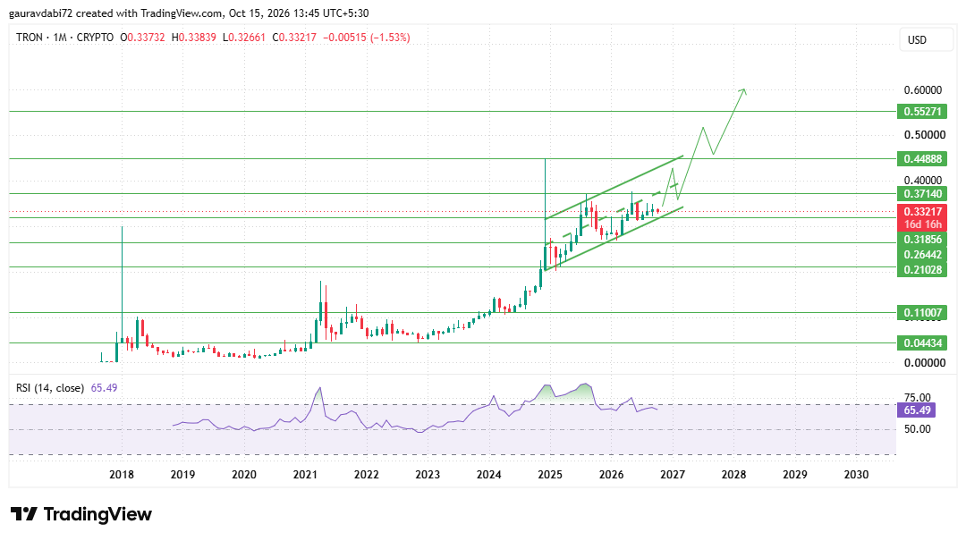Click the 0.00000 price scale tick

[925, 363]
